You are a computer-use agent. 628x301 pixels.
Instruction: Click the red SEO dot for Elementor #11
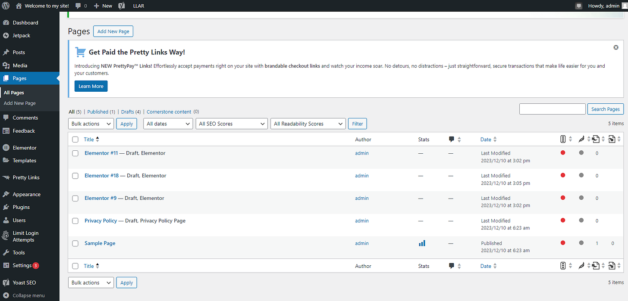pyautogui.click(x=563, y=152)
